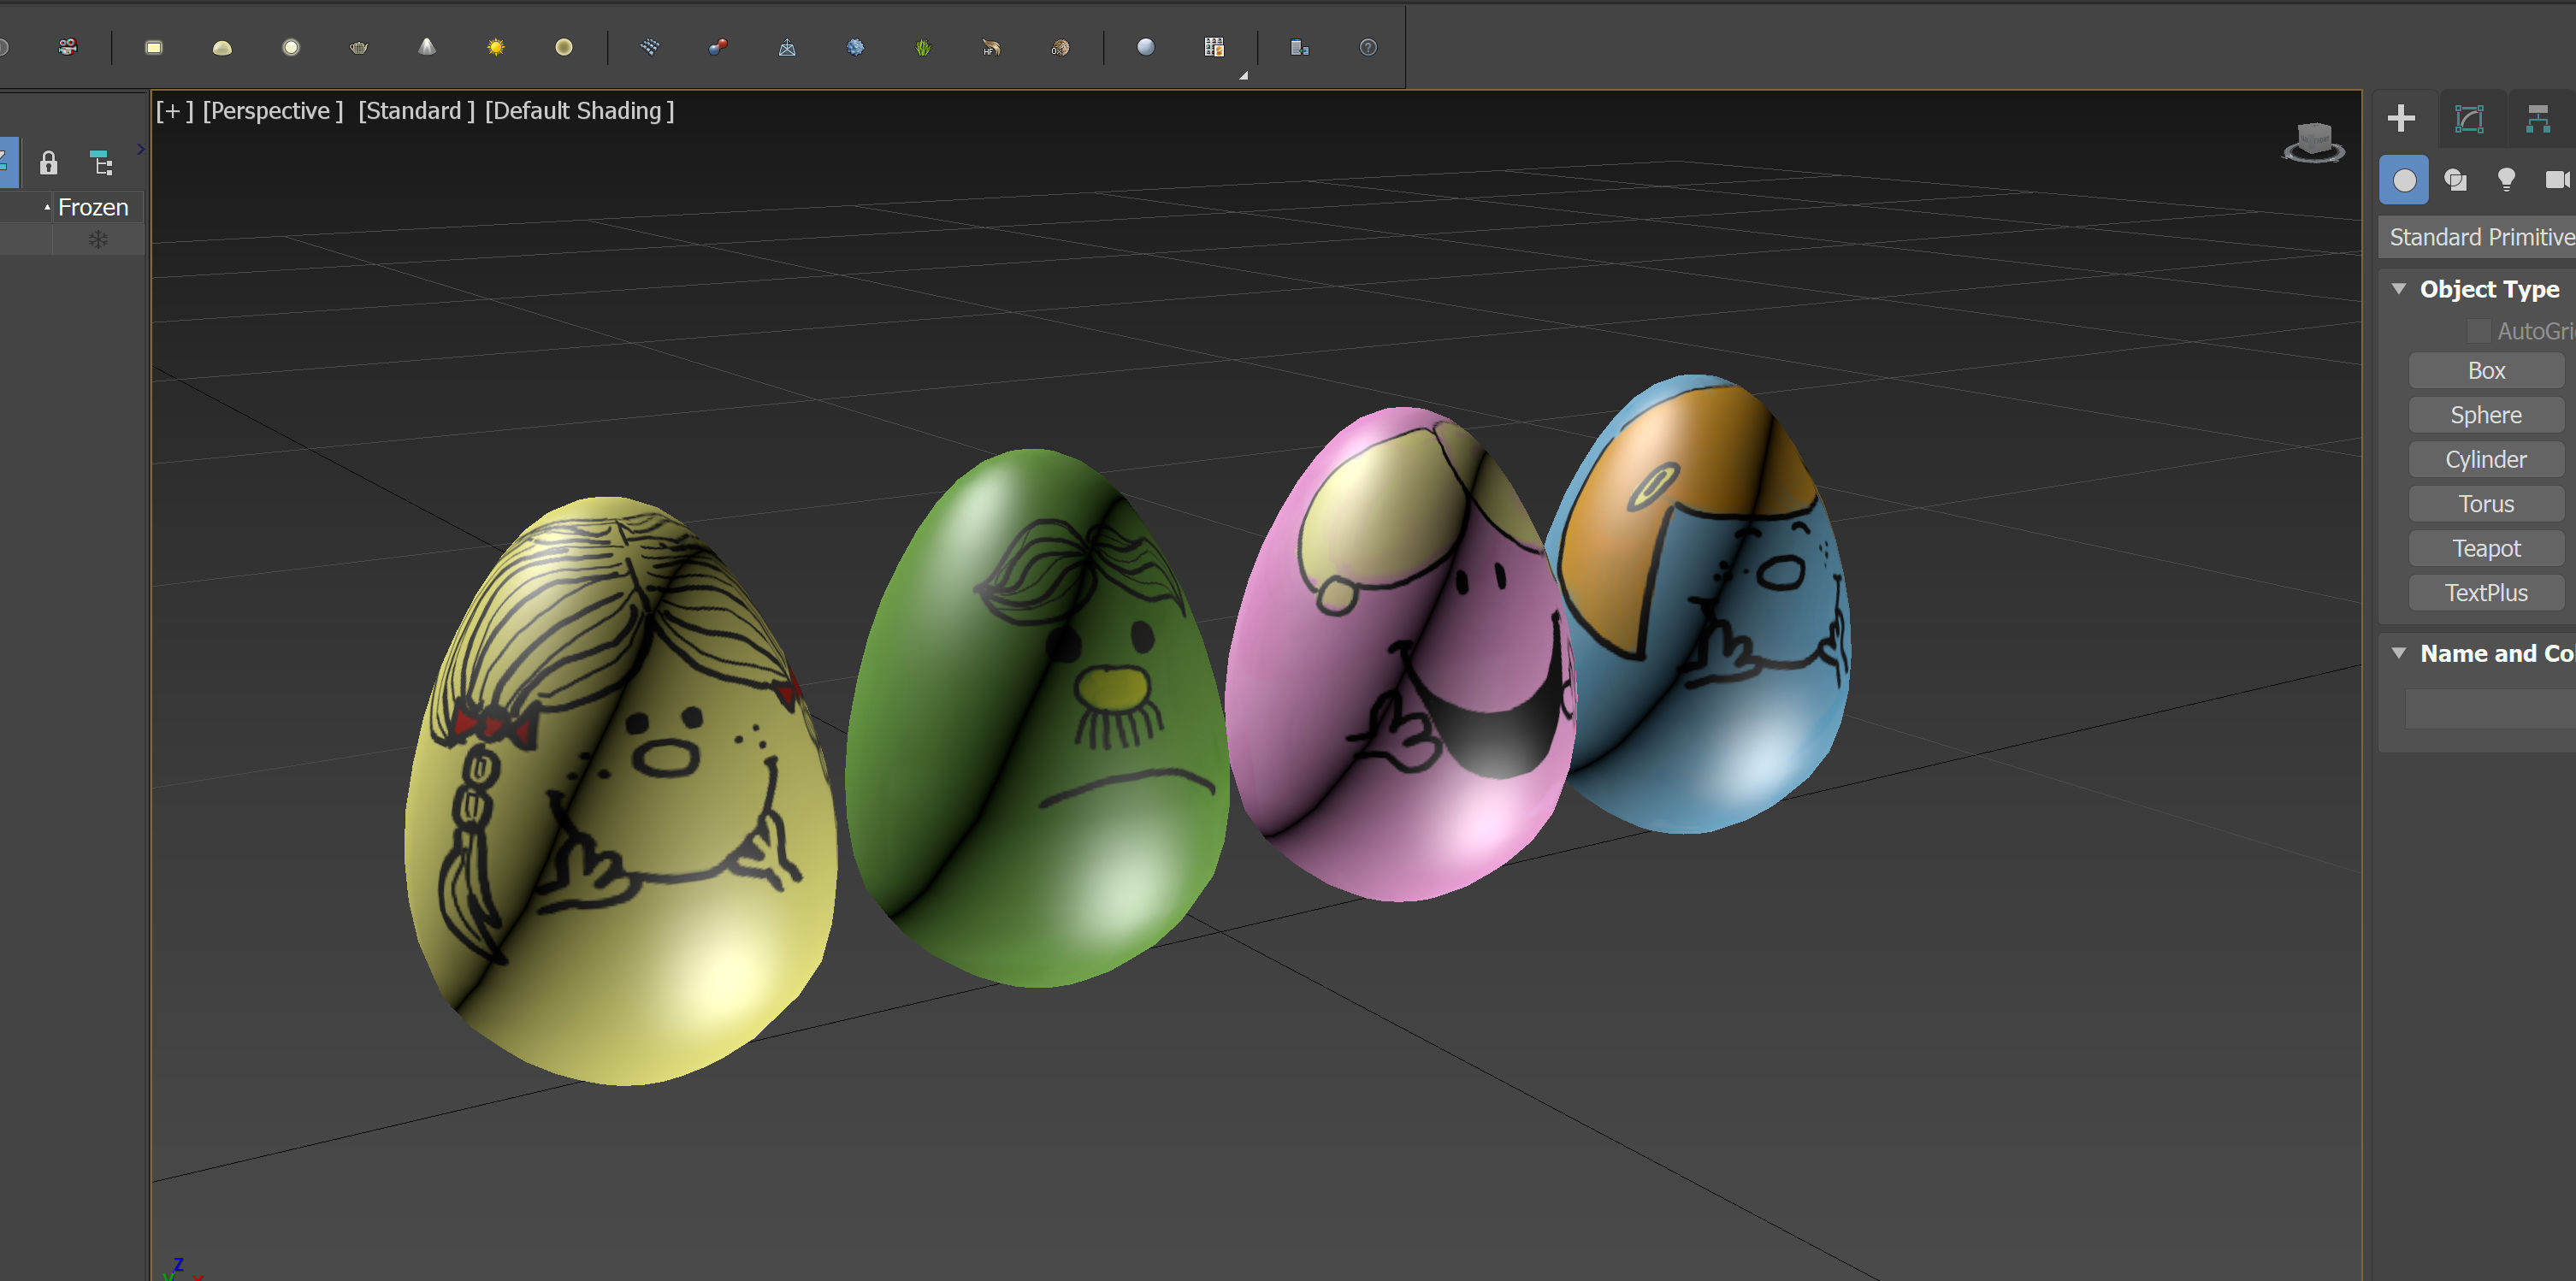The image size is (2576, 1281).
Task: Click the HF hair and fur icon
Action: pyautogui.click(x=991, y=47)
